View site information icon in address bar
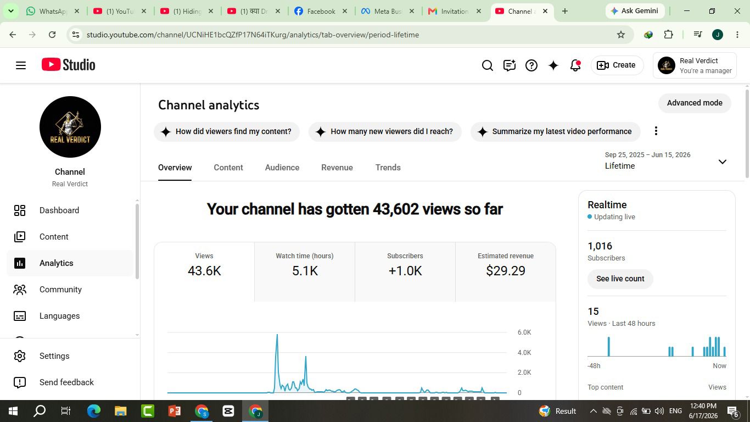The width and height of the screenshot is (750, 422). point(76,35)
